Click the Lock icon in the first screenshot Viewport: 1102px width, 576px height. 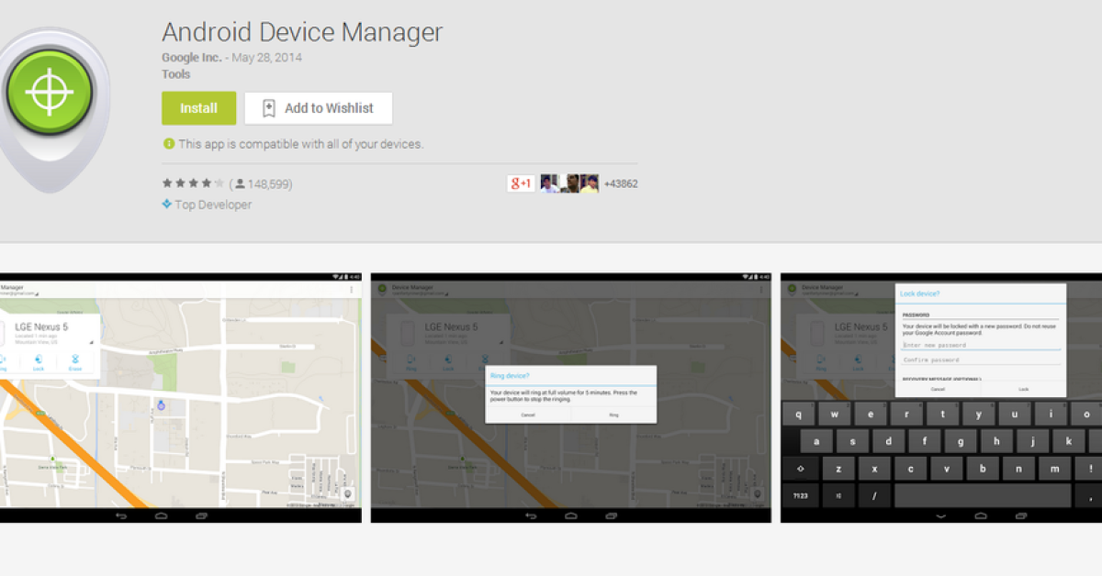(38, 360)
